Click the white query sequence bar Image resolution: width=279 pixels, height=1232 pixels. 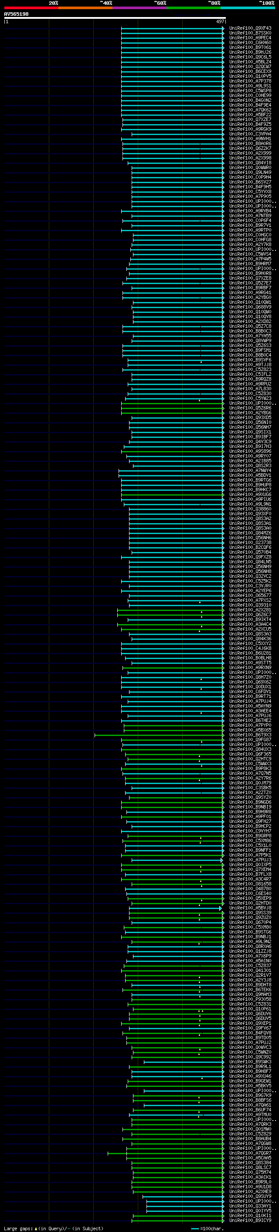tap(115, 18)
